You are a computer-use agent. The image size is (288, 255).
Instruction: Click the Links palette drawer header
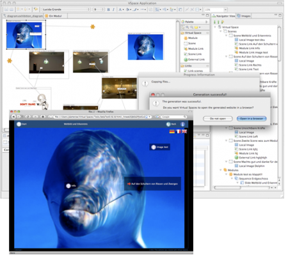195,66
